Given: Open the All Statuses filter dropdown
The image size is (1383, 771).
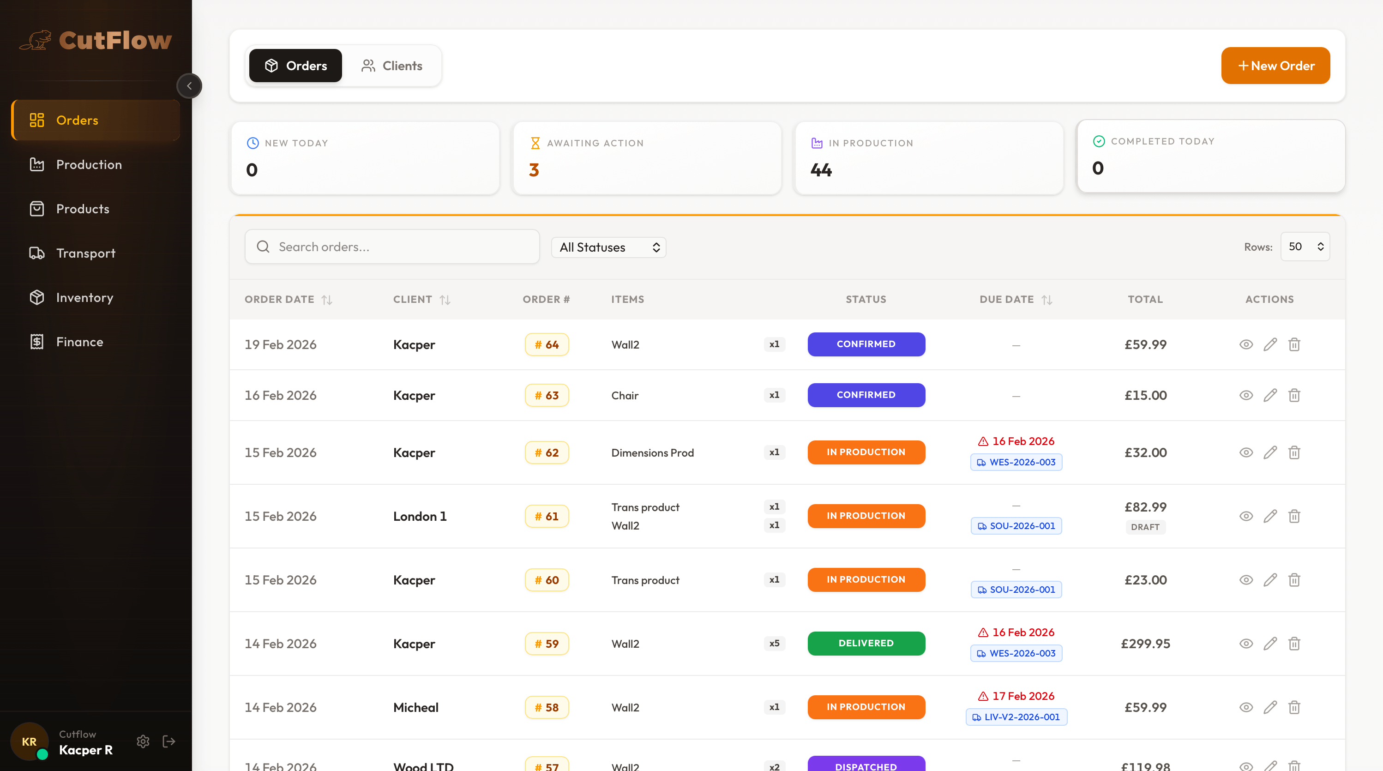Looking at the screenshot, I should [608, 247].
